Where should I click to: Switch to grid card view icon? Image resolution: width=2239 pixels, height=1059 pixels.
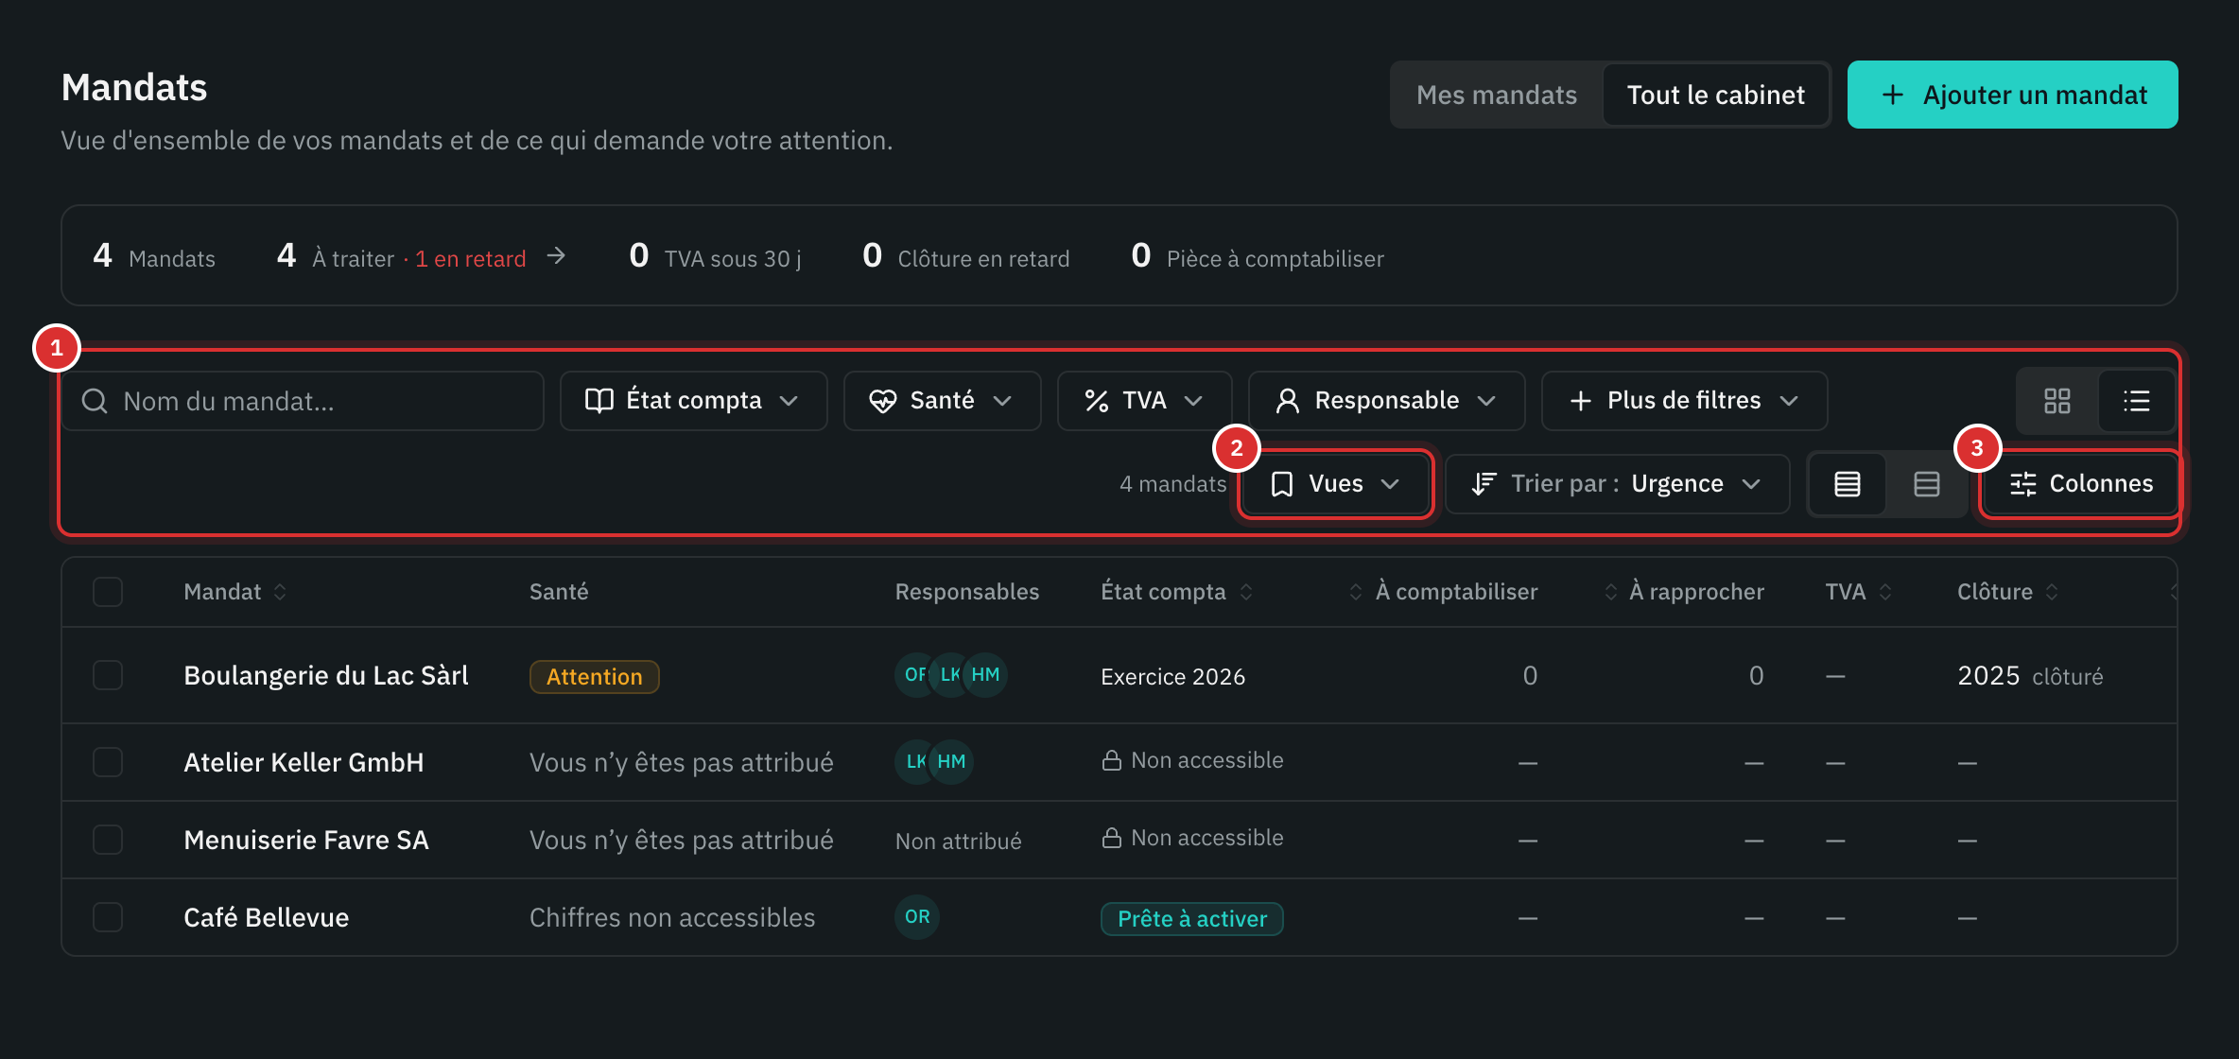pyautogui.click(x=2057, y=401)
